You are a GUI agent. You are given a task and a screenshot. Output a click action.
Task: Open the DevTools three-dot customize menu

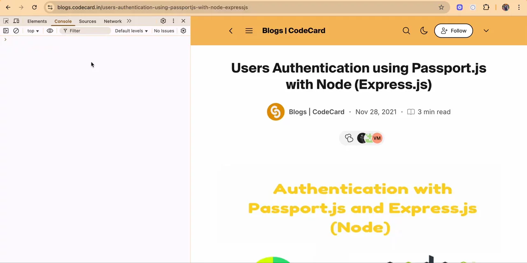tap(173, 21)
